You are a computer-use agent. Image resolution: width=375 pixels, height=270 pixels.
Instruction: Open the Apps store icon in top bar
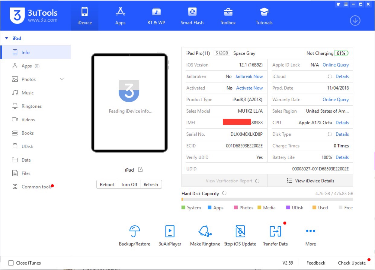(x=120, y=12)
